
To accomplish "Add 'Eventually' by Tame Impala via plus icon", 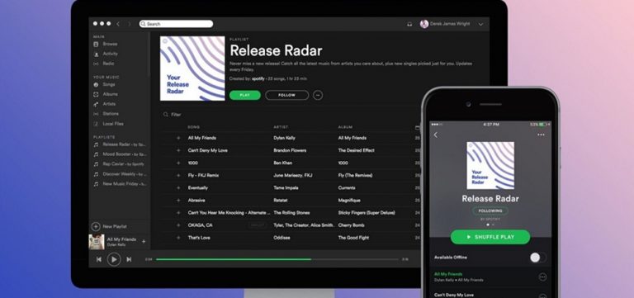I will 178,188.
